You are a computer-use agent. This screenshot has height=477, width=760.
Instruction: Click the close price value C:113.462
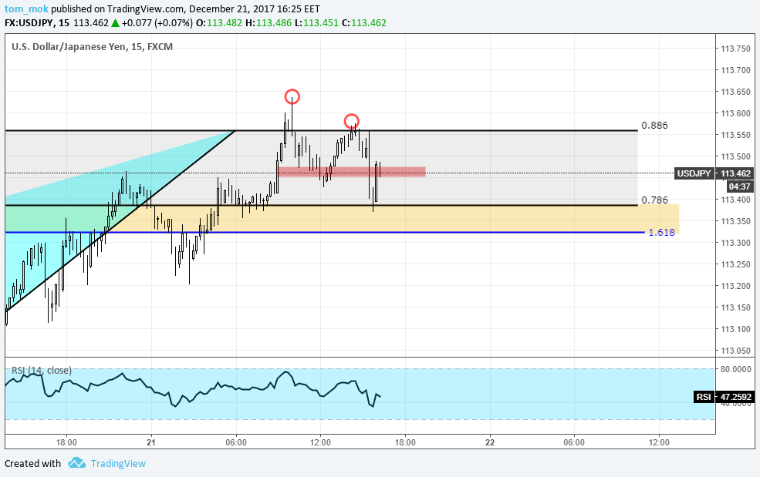(x=364, y=23)
